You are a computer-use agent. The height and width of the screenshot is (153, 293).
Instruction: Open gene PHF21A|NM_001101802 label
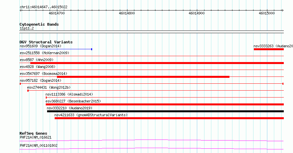coord(39,145)
